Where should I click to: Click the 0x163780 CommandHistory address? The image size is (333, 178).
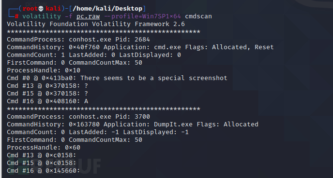[x=84, y=124]
